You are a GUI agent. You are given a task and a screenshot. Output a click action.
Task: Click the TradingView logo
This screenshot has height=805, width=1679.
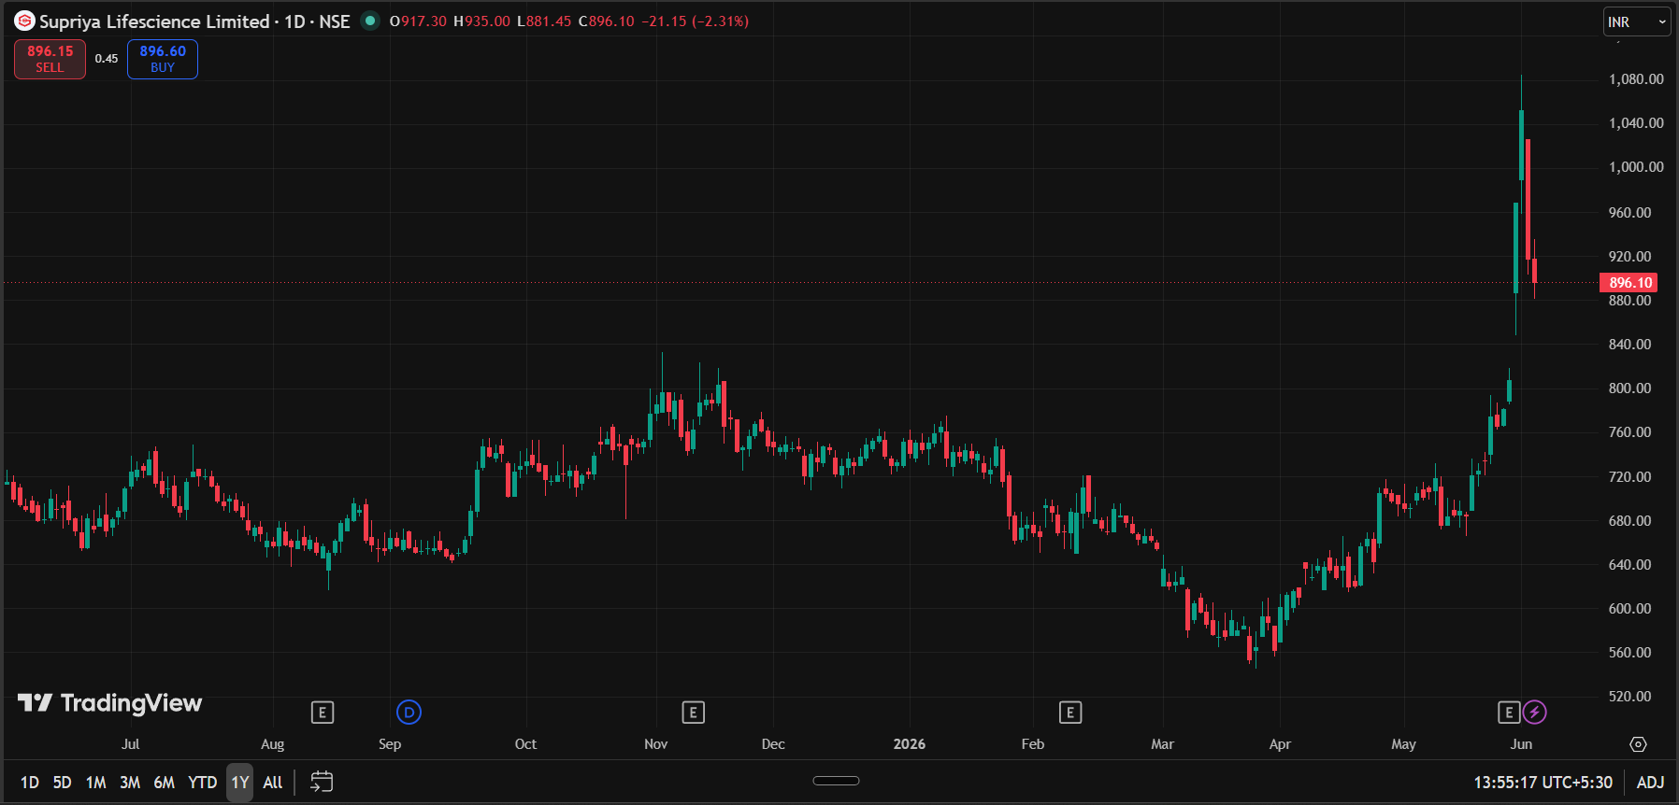(x=110, y=703)
